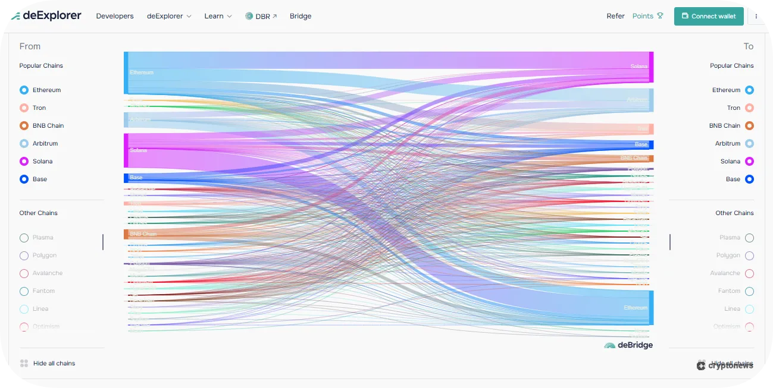Enable Fantom in To other chains

[736, 291]
